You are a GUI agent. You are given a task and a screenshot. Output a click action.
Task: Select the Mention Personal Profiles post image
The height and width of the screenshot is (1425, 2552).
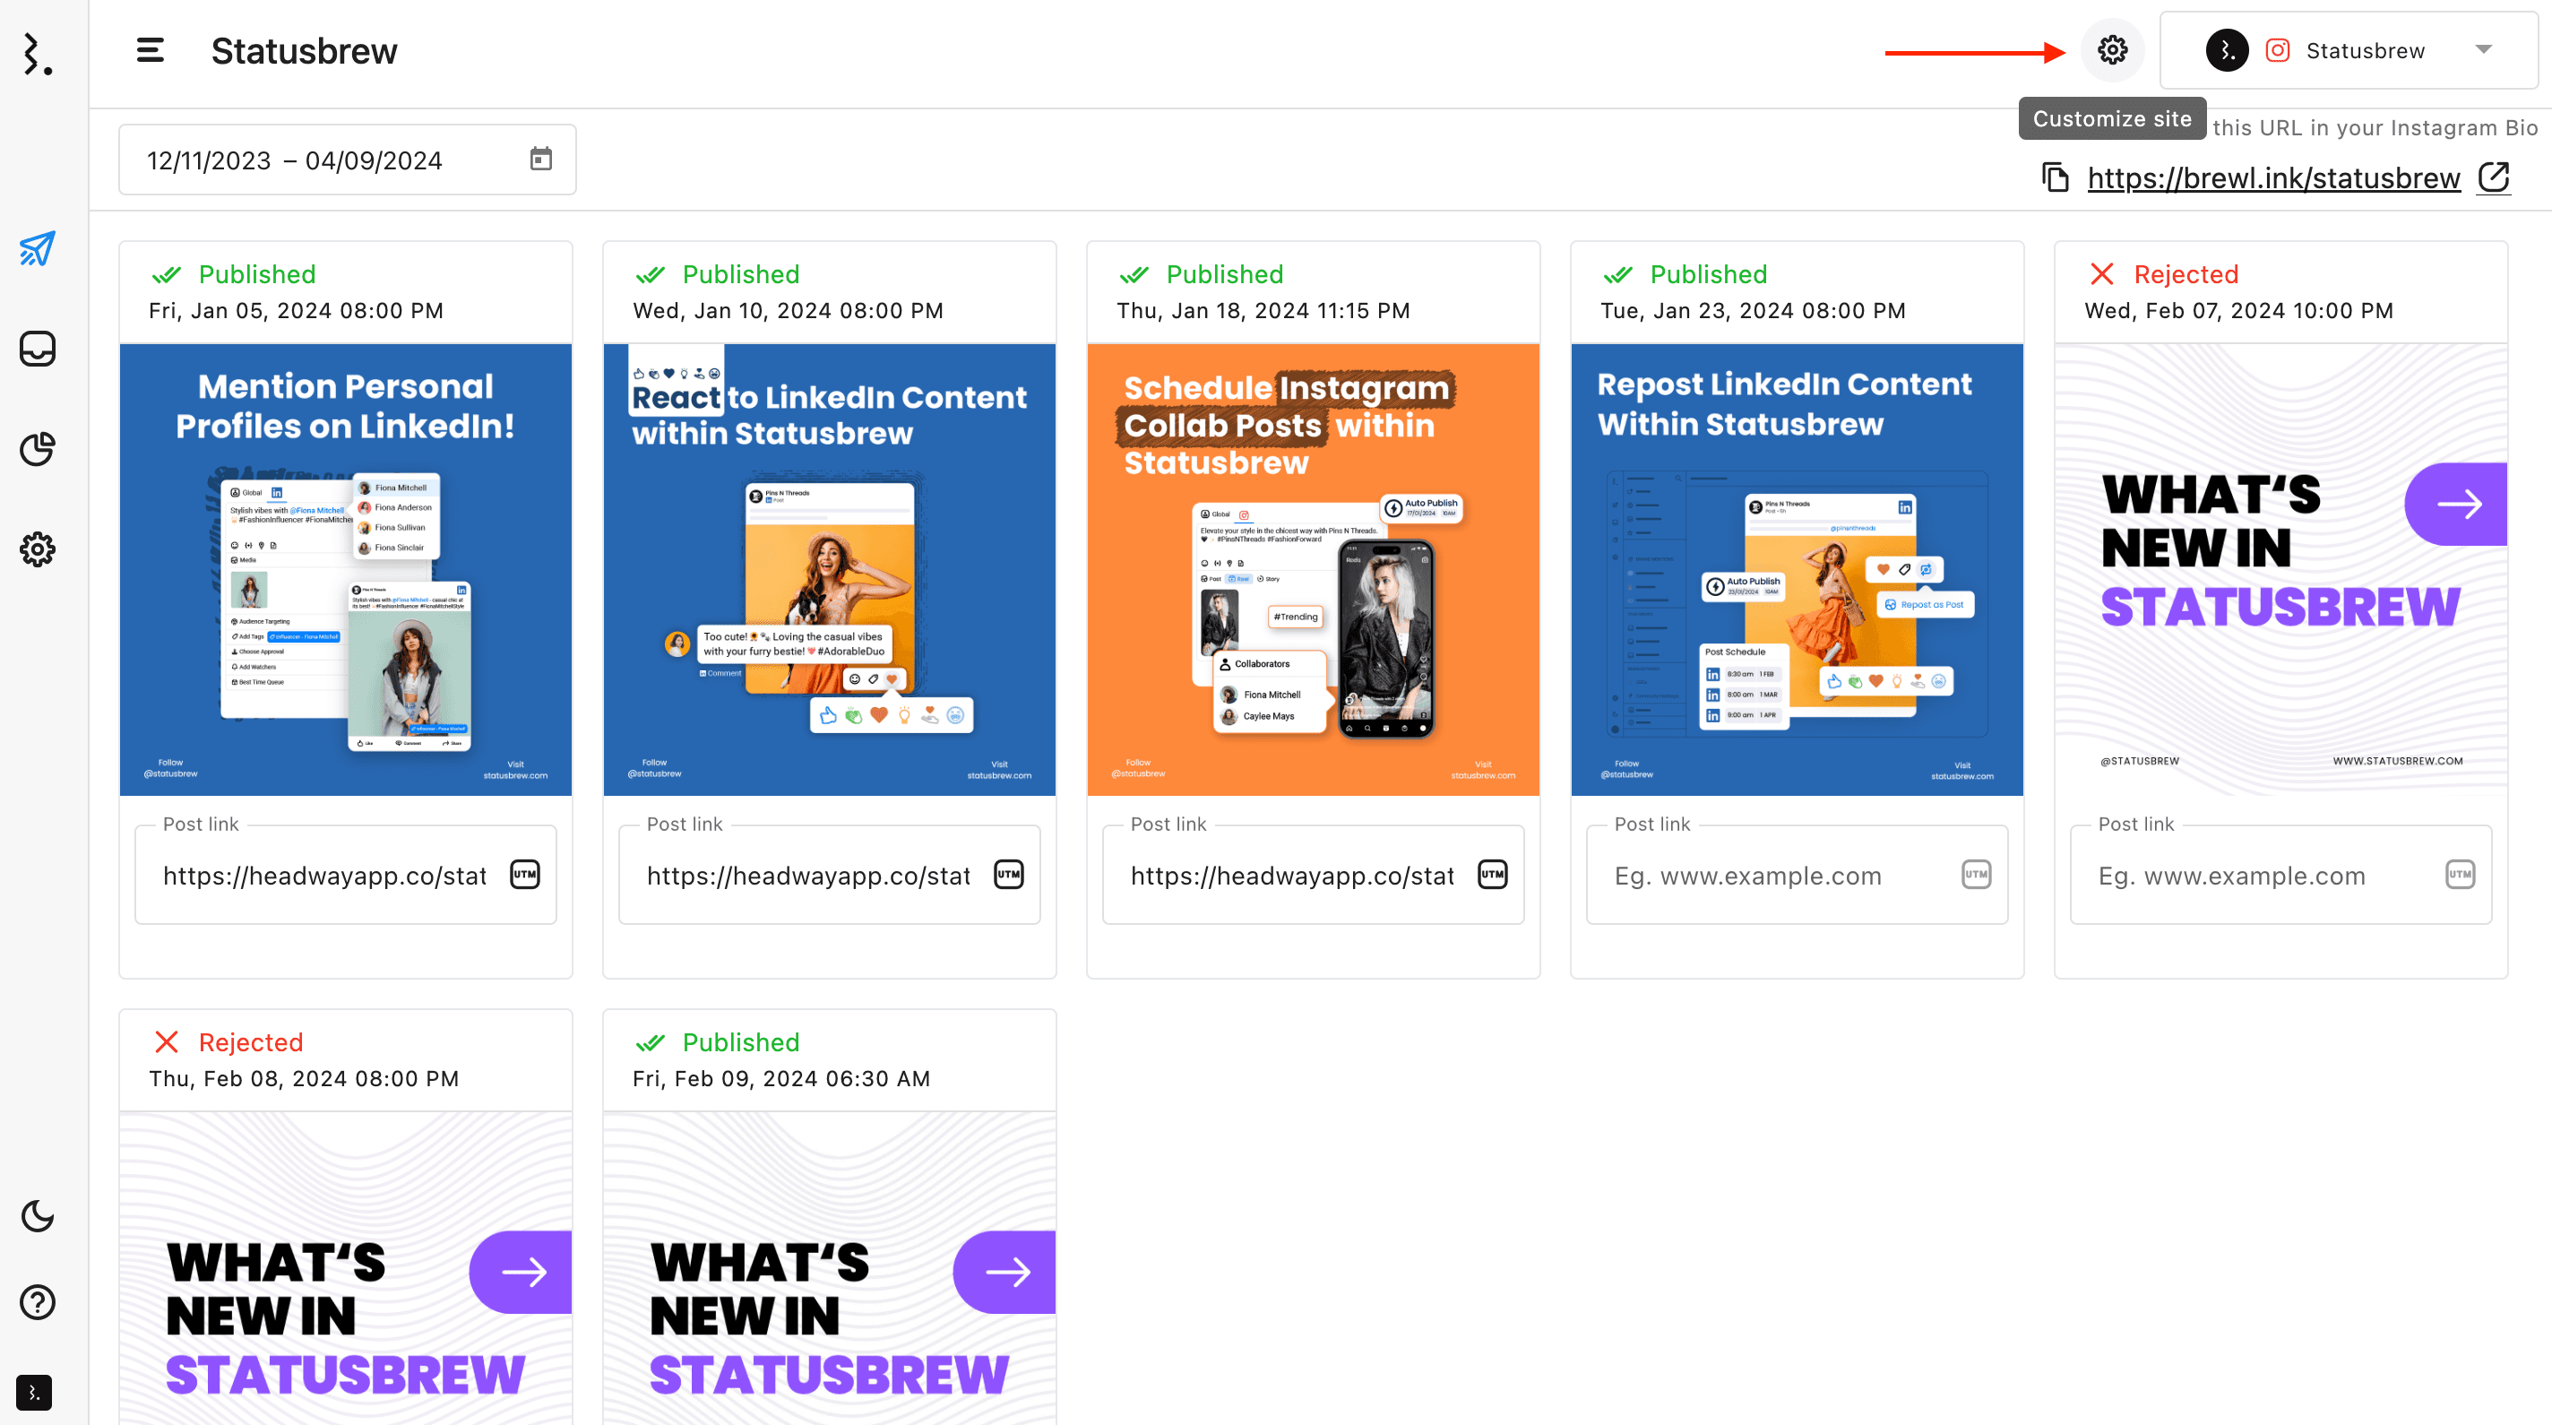pos(346,570)
